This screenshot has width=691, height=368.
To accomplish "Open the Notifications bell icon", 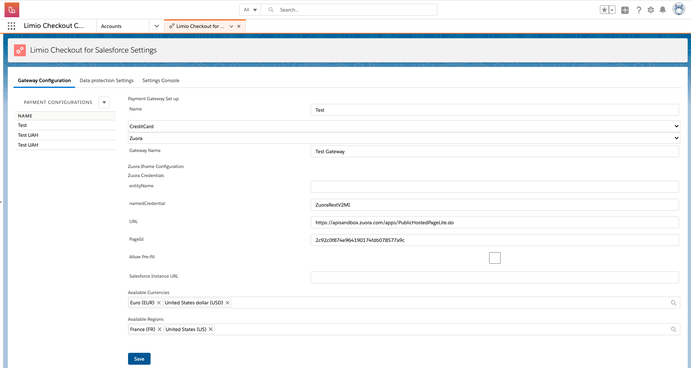I will (x=663, y=10).
